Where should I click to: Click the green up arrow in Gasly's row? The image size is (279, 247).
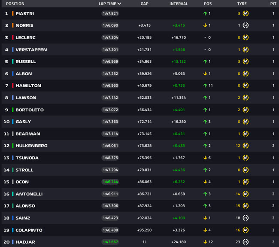pos(205,122)
